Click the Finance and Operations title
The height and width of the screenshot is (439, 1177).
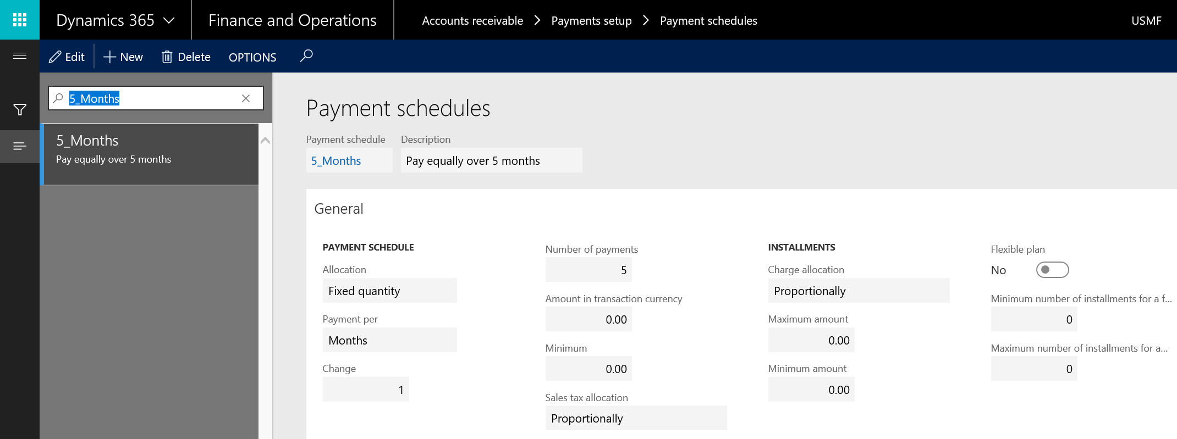pyautogui.click(x=292, y=20)
